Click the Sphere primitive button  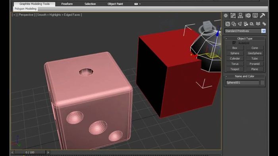(x=235, y=53)
